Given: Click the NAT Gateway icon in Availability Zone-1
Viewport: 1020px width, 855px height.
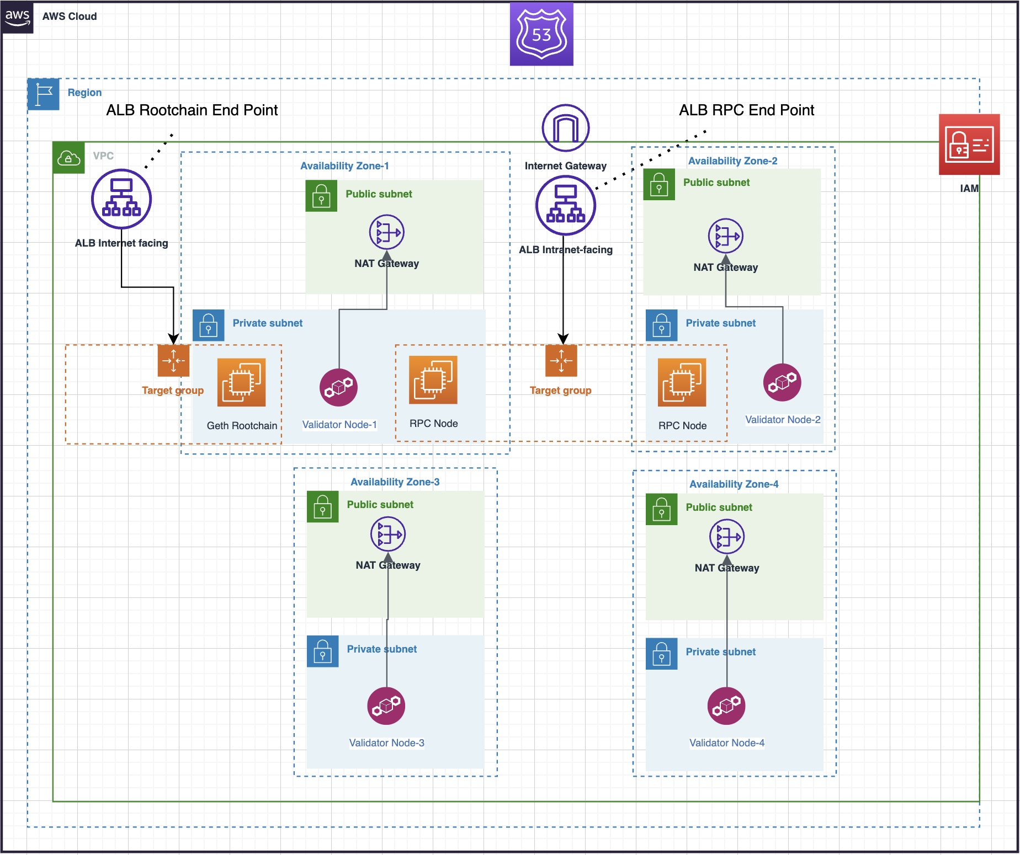Looking at the screenshot, I should tap(387, 232).
